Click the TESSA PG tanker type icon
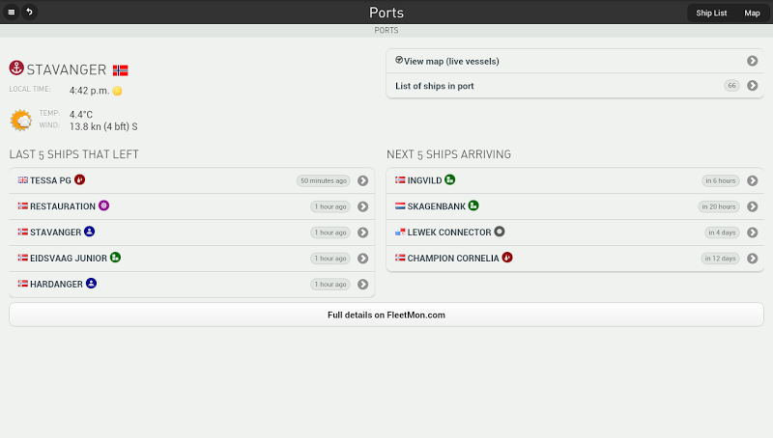773x438 pixels. [79, 179]
